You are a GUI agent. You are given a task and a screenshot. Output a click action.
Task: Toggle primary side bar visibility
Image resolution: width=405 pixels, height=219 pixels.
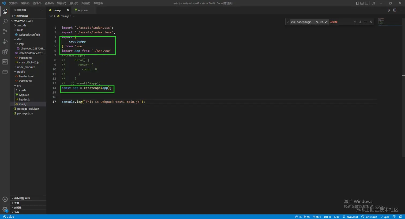pyautogui.click(x=357, y=3)
